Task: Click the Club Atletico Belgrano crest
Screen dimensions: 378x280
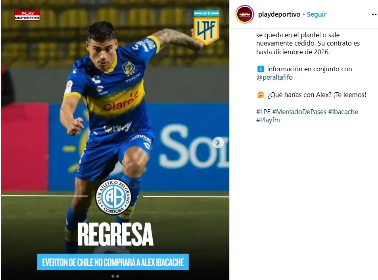Action: point(113,197)
